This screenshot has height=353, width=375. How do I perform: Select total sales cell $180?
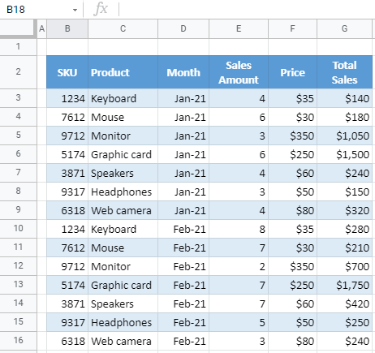(x=345, y=117)
